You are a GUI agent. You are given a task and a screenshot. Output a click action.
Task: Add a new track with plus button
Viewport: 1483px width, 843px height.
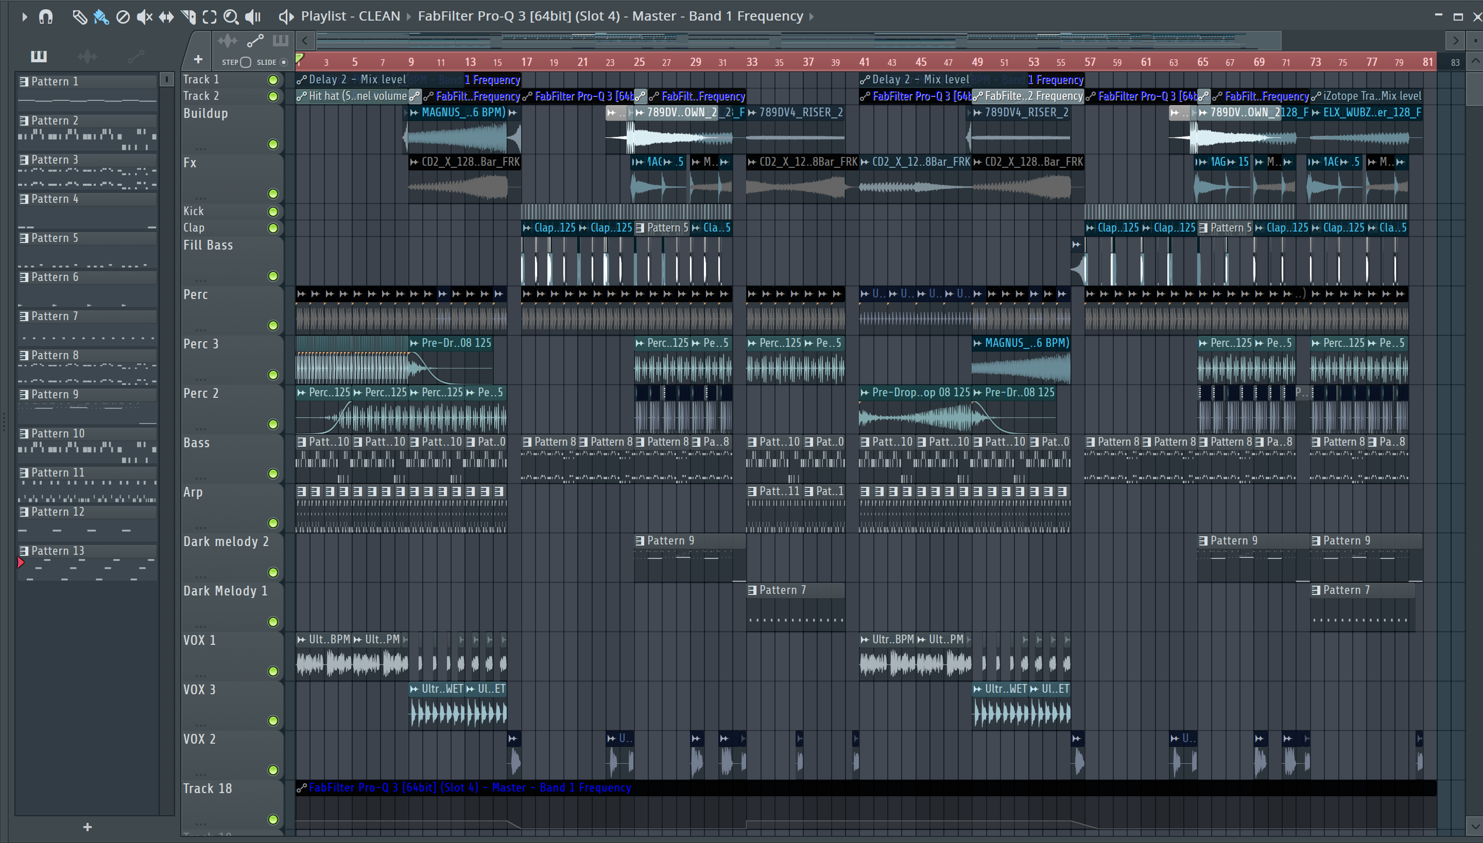198,59
